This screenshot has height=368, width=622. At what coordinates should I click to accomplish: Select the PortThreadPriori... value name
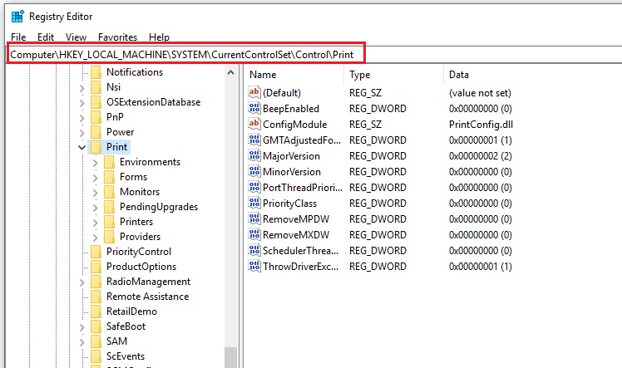(303, 188)
